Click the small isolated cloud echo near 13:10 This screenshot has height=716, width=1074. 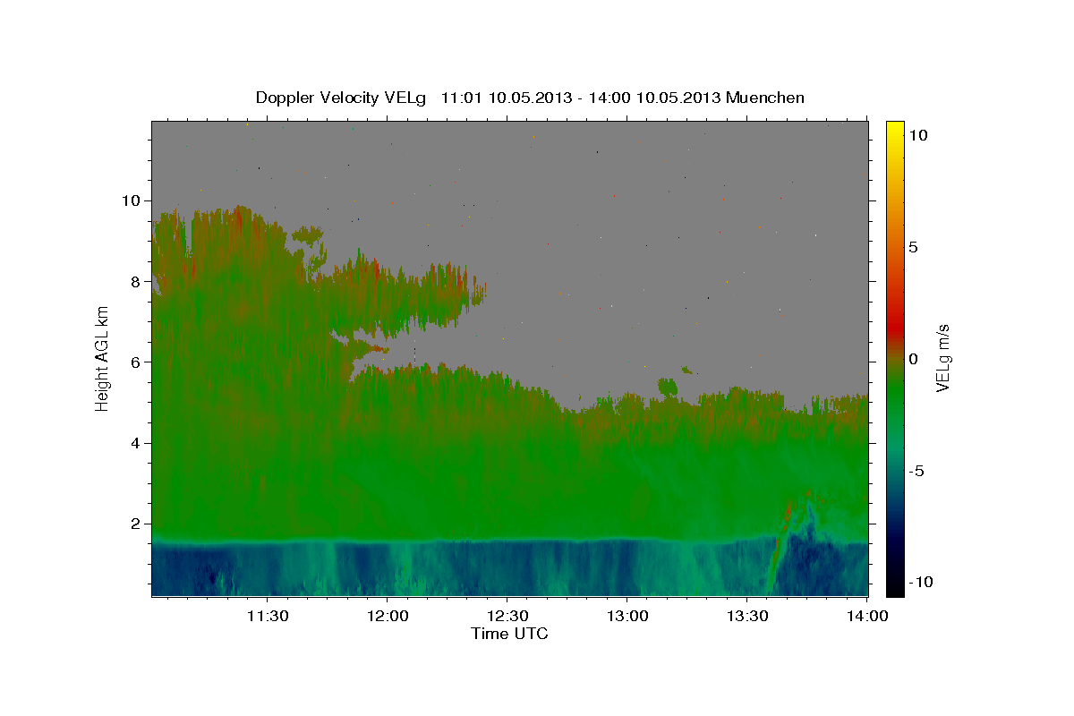point(668,387)
